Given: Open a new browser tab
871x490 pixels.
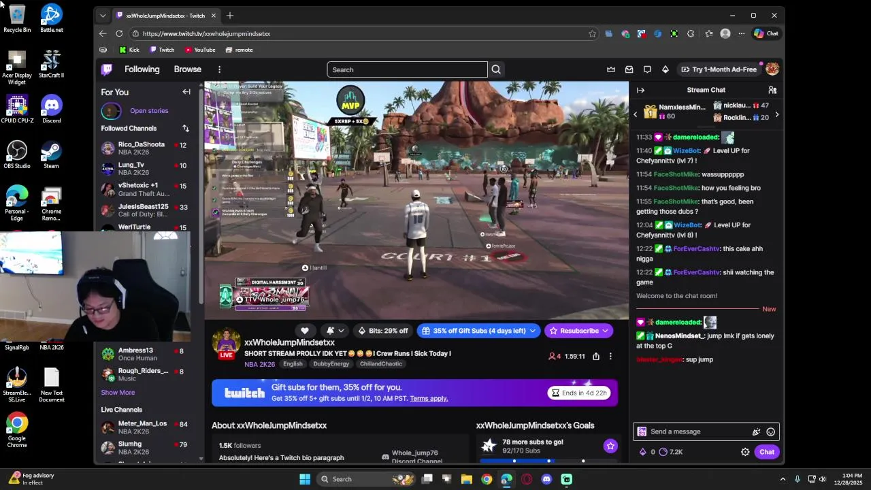Looking at the screenshot, I should click(230, 15).
